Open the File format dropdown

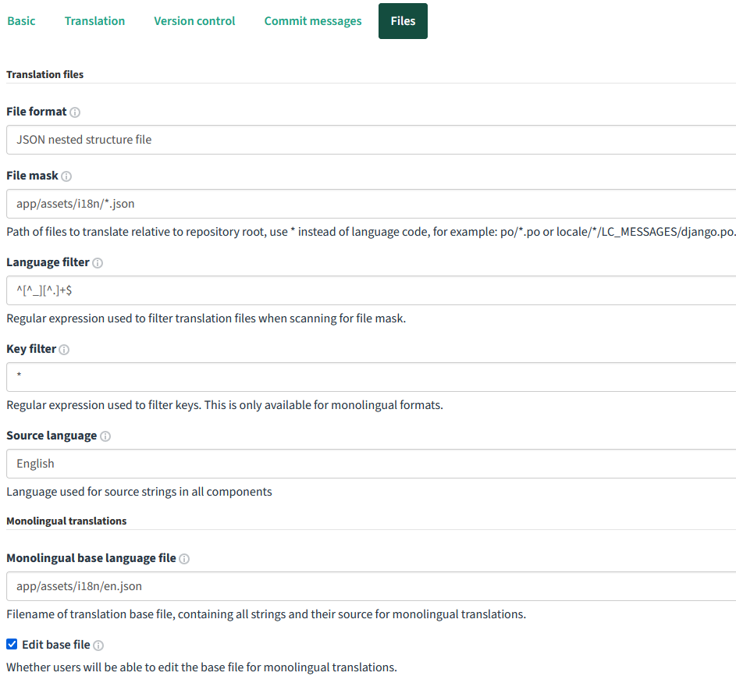click(x=371, y=140)
